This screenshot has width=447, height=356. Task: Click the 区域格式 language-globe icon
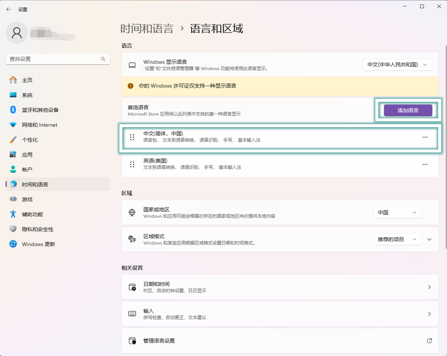[x=132, y=239]
